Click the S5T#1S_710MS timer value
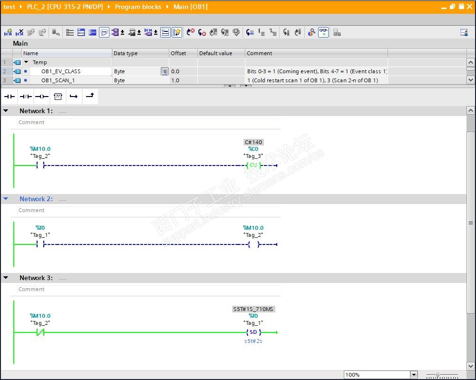 253,309
